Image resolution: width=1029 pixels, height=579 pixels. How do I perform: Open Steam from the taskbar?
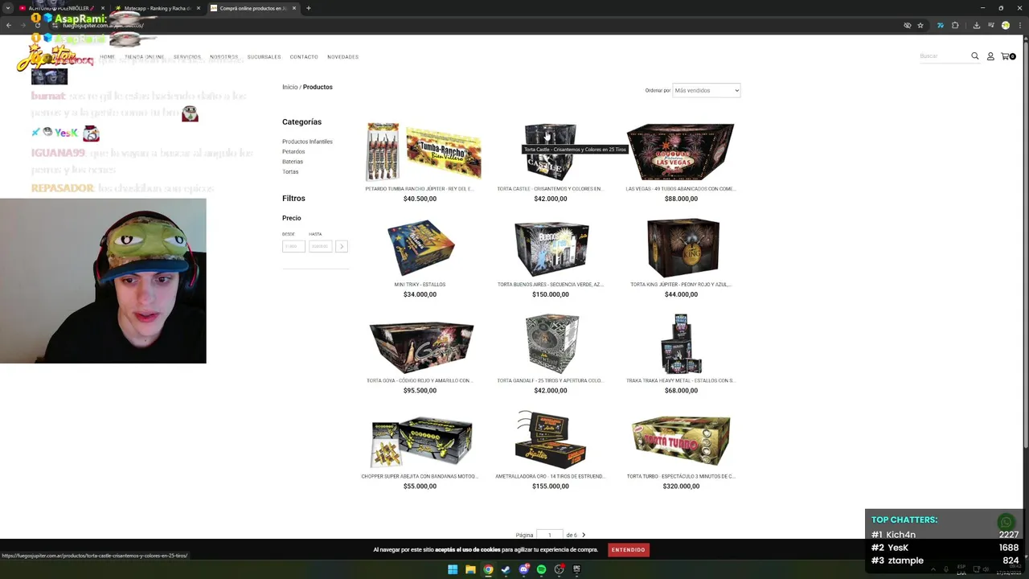[506, 569]
